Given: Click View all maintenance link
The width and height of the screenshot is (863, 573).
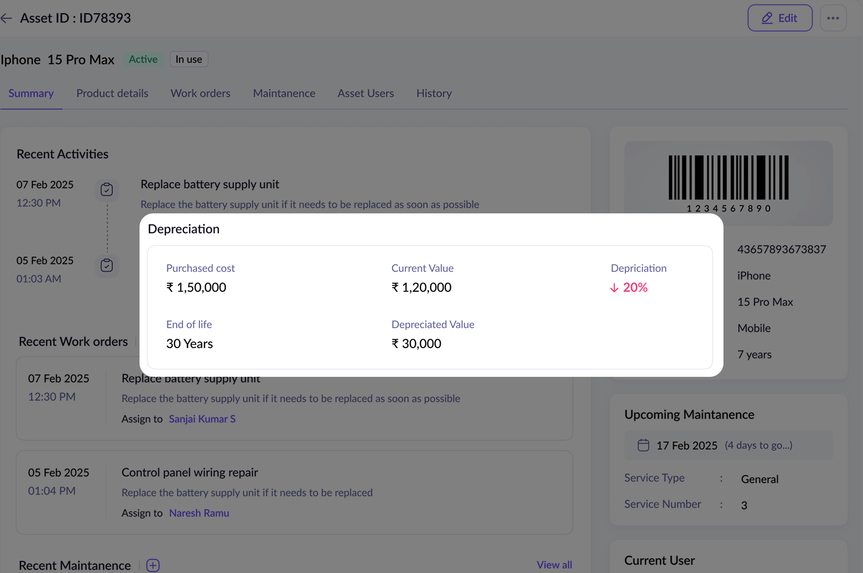Looking at the screenshot, I should [x=554, y=564].
